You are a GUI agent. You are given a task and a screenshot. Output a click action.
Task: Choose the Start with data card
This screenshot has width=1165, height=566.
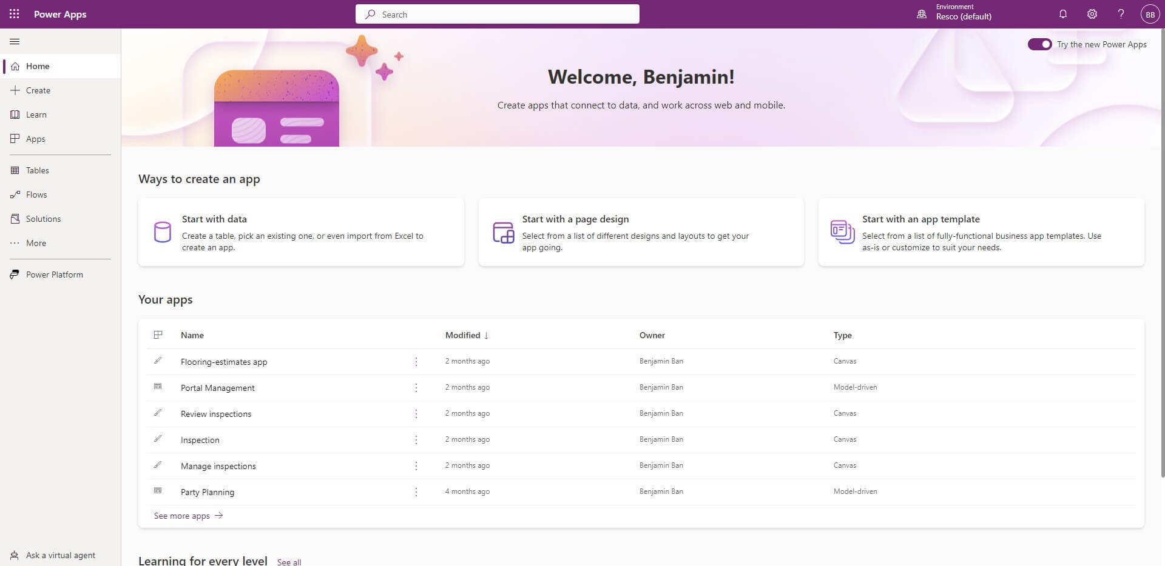[301, 232]
